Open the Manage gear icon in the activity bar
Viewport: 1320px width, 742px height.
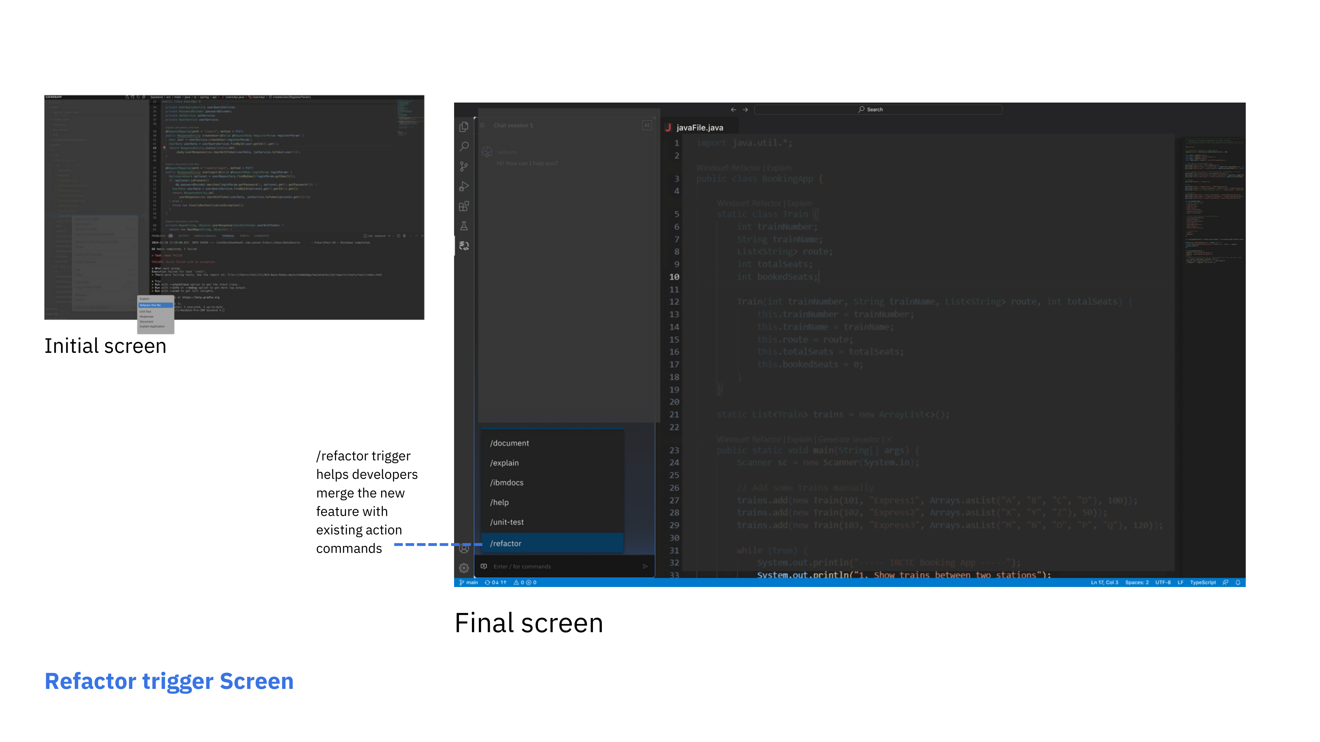464,568
